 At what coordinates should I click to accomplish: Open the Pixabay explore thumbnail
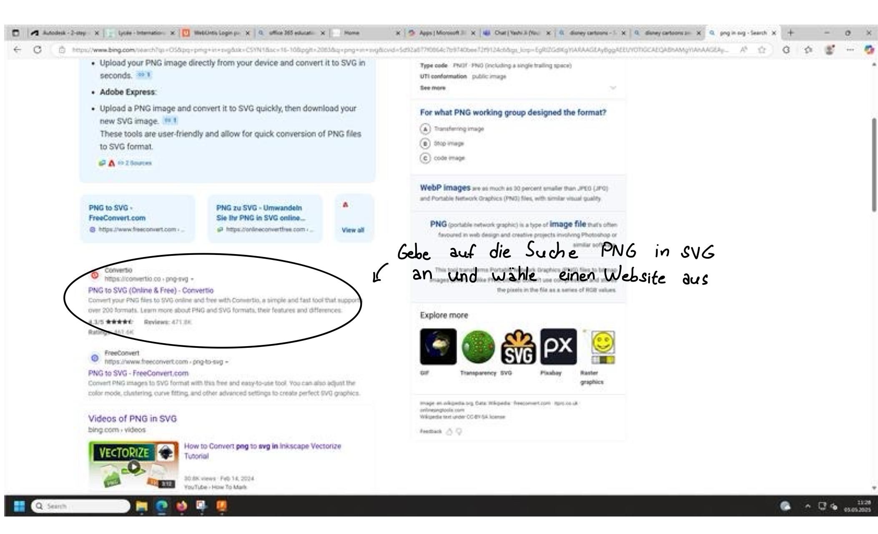[x=559, y=347]
